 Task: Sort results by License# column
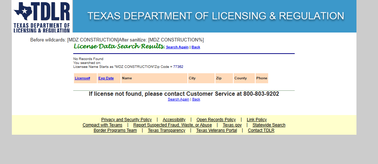pos(83,78)
